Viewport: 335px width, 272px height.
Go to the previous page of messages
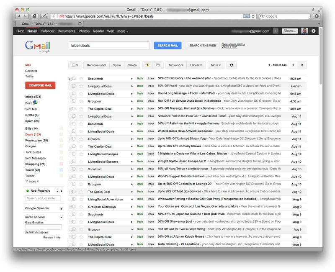click(x=293, y=65)
